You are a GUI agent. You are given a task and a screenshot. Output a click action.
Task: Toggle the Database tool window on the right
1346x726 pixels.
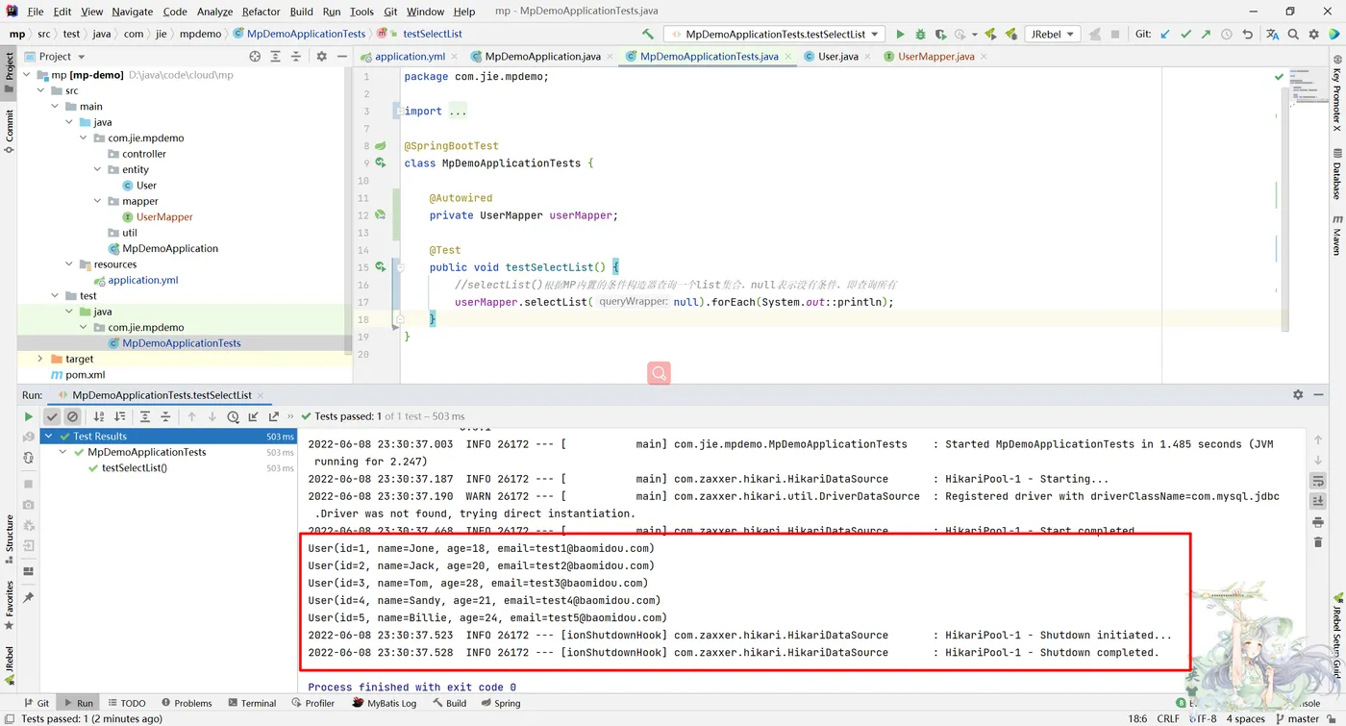[x=1336, y=174]
